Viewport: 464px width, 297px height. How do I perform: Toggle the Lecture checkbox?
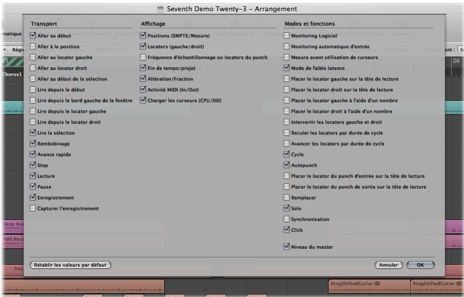33,176
